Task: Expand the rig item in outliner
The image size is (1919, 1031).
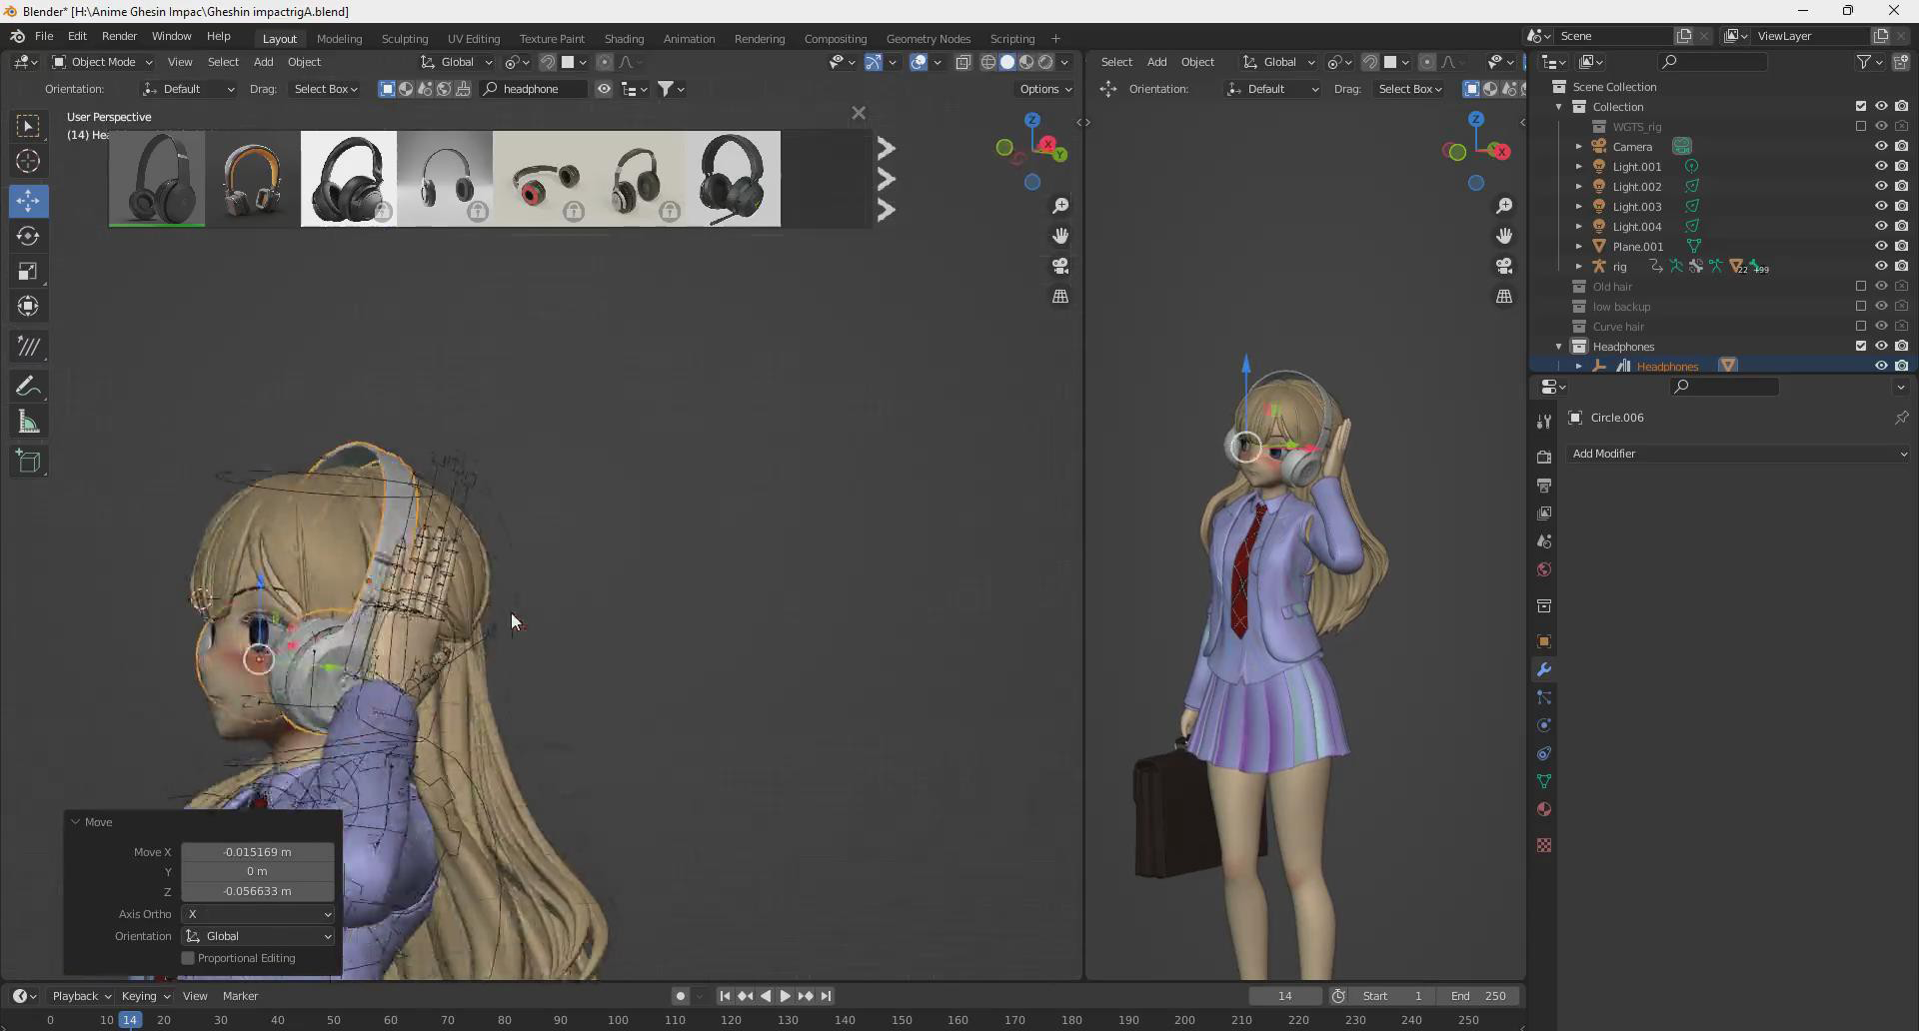Action: pyautogui.click(x=1579, y=267)
